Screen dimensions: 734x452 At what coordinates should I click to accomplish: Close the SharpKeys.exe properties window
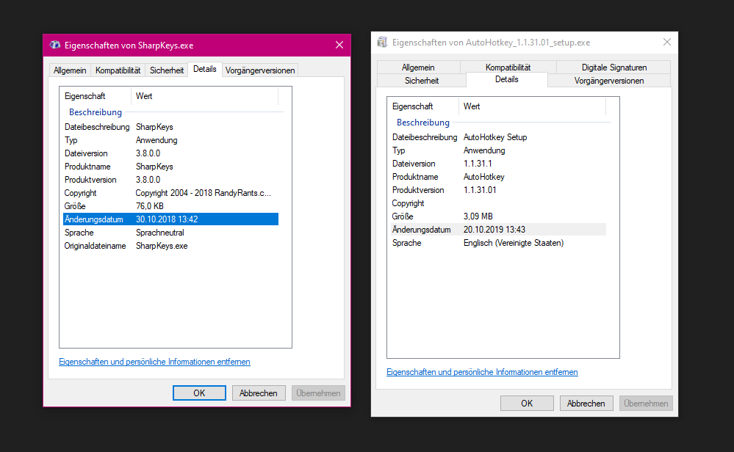[339, 45]
